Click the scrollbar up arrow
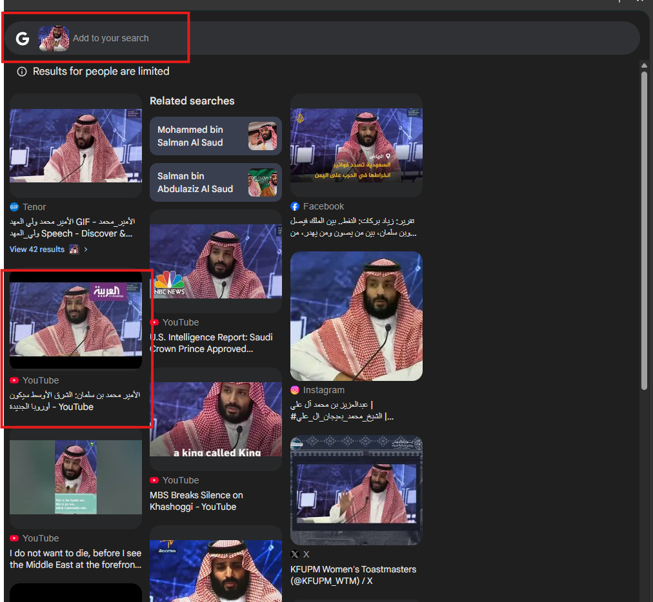This screenshot has width=653, height=602. coord(644,65)
